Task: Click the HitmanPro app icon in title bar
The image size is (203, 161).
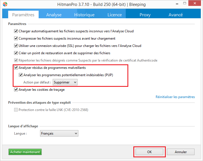Action: point(5,4)
